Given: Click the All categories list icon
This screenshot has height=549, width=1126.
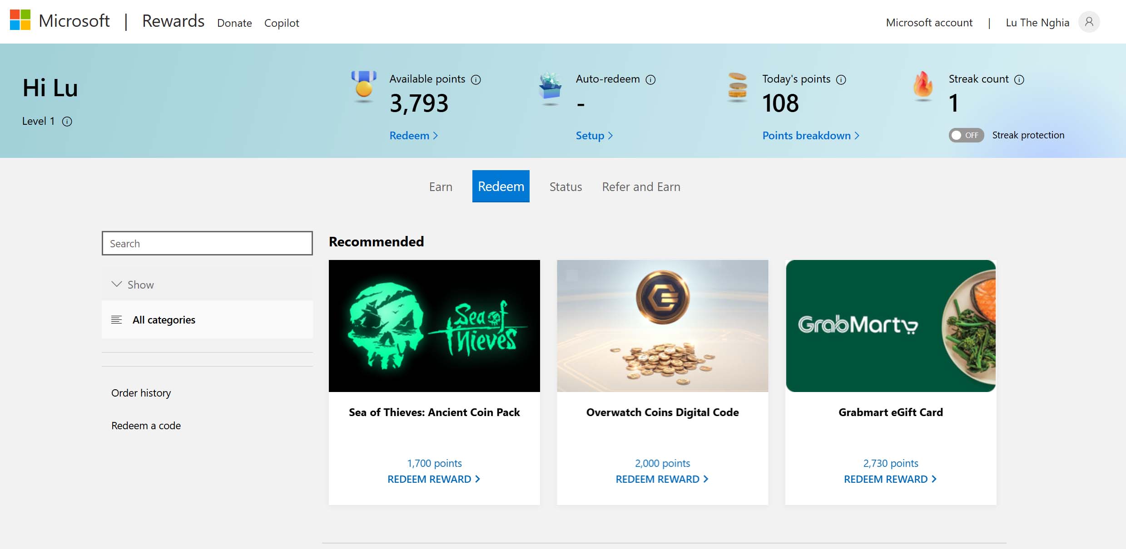Looking at the screenshot, I should (116, 320).
